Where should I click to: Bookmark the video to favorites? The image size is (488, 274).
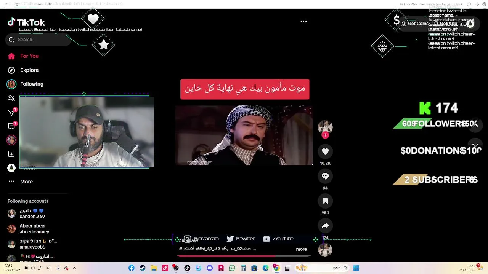(x=325, y=201)
